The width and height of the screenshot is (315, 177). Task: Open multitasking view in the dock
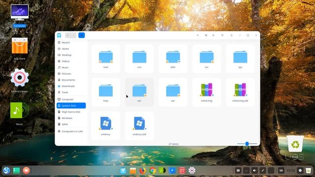click(16, 171)
